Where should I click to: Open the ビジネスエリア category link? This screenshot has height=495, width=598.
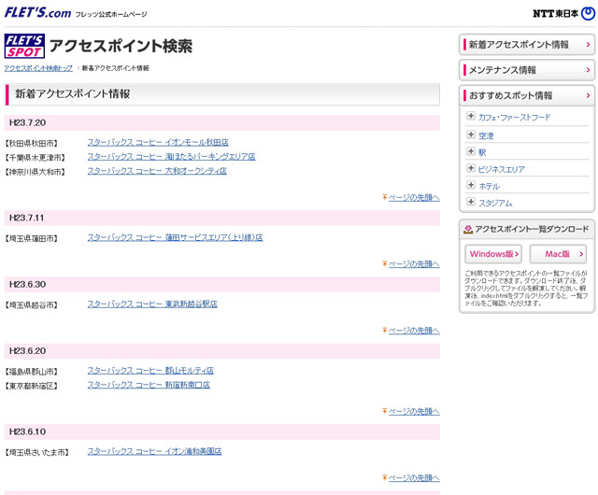click(502, 169)
